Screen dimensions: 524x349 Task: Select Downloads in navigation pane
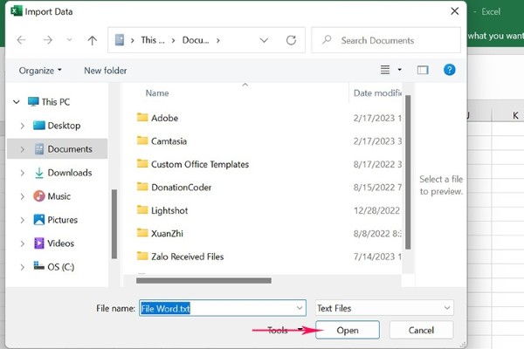(x=63, y=173)
